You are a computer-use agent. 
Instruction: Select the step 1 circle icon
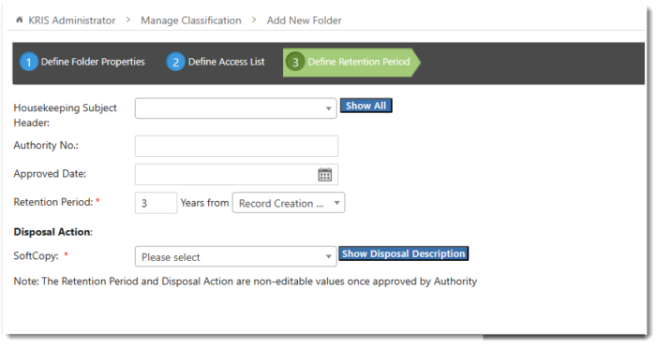[x=29, y=62]
